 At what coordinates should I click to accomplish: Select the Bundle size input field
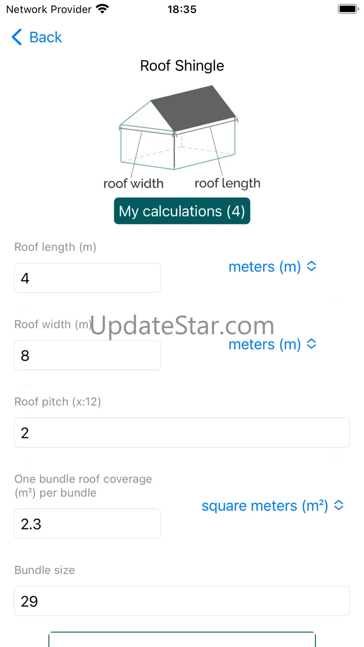click(x=182, y=601)
